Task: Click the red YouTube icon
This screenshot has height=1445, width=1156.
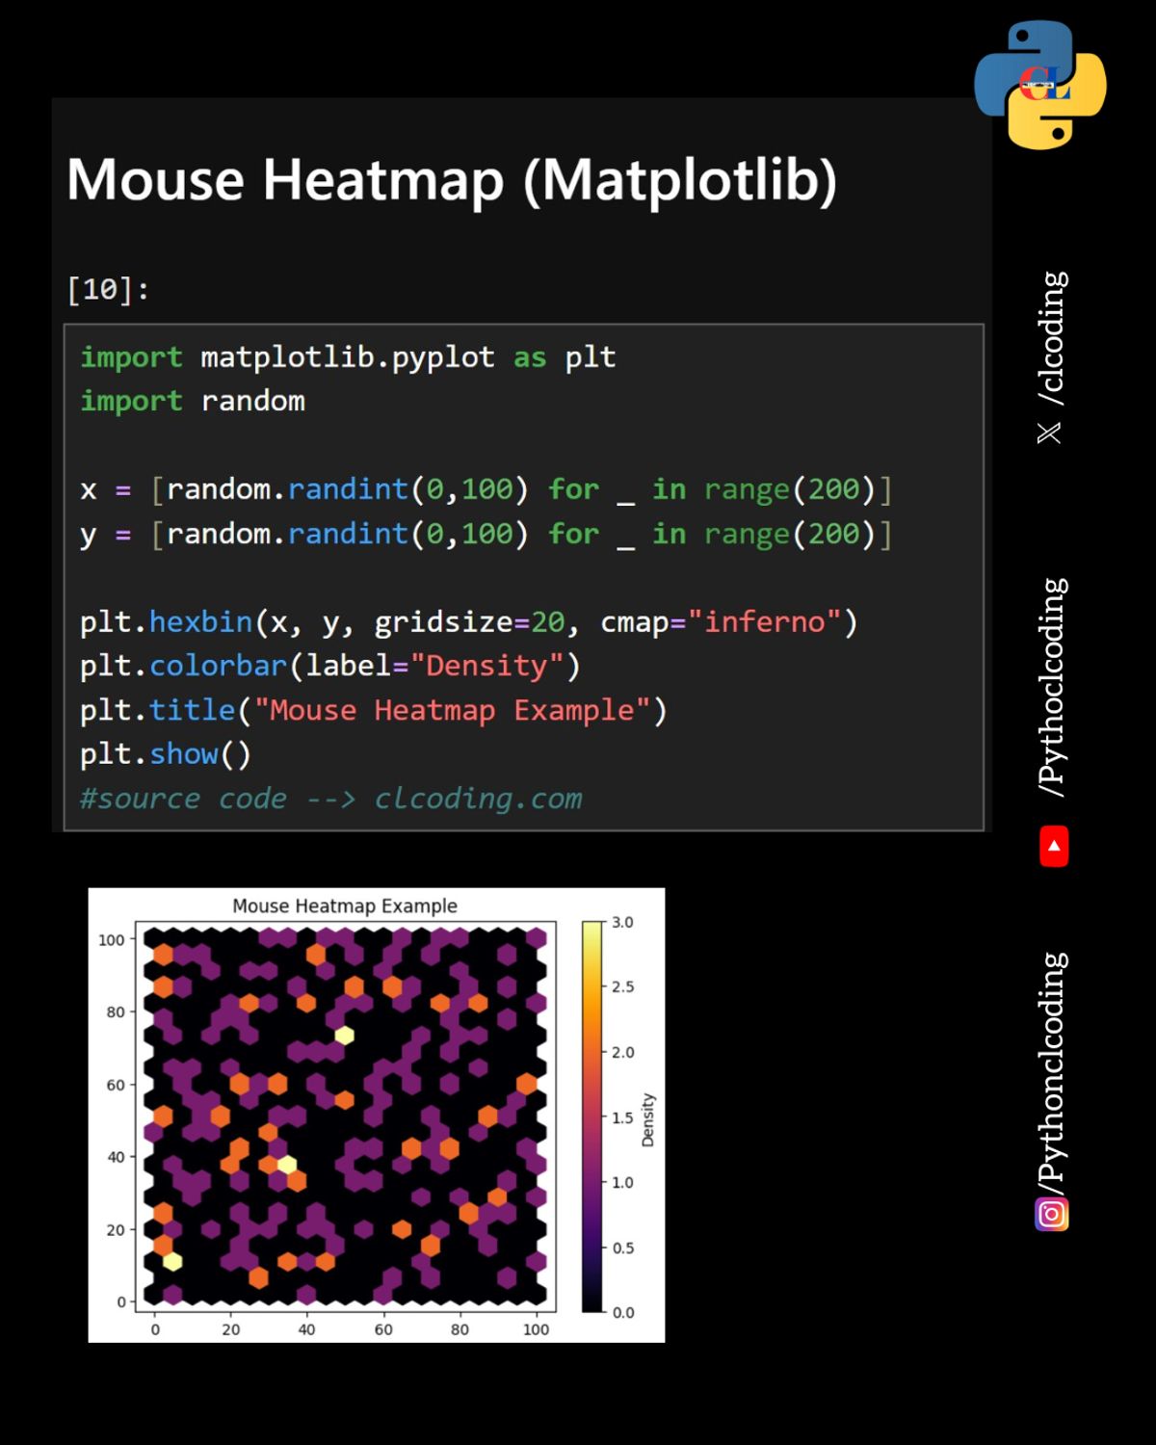Action: point(1054,846)
